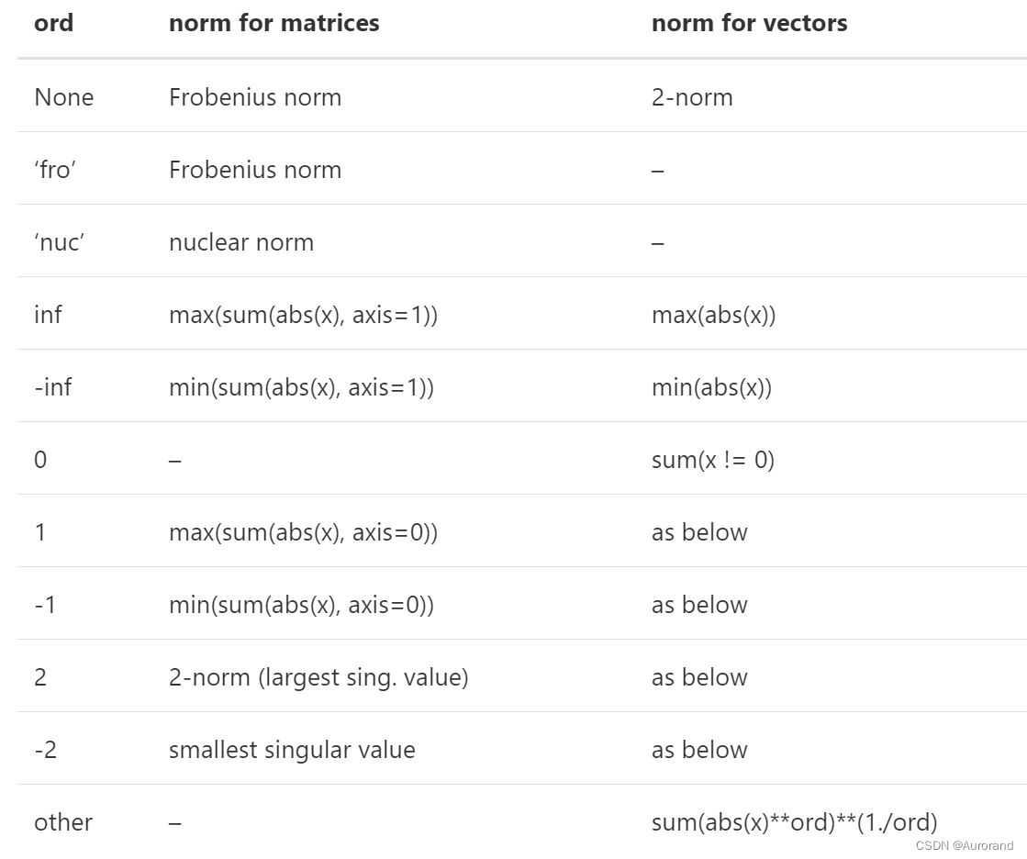Click the 'CSDN @Aurorand' watermark text
The height and width of the screenshot is (859, 1027).
point(965,846)
